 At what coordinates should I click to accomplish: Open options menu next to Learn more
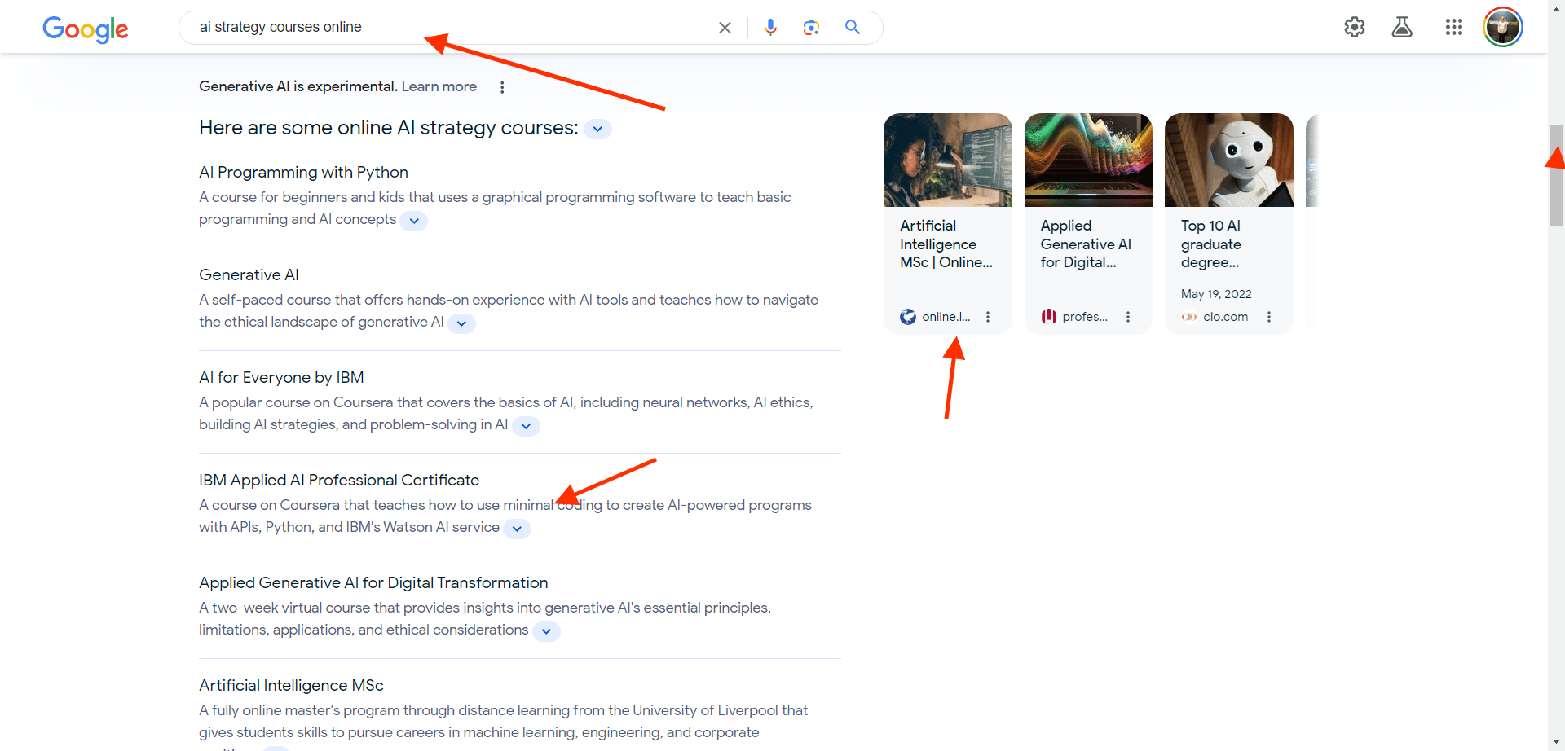coord(502,87)
